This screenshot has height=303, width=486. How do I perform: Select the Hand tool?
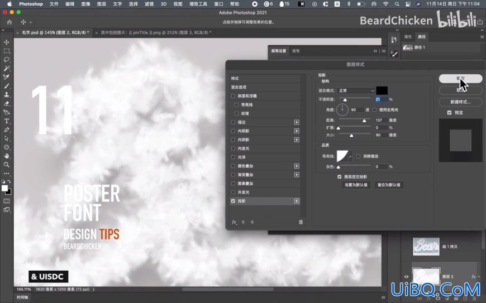coord(7,156)
